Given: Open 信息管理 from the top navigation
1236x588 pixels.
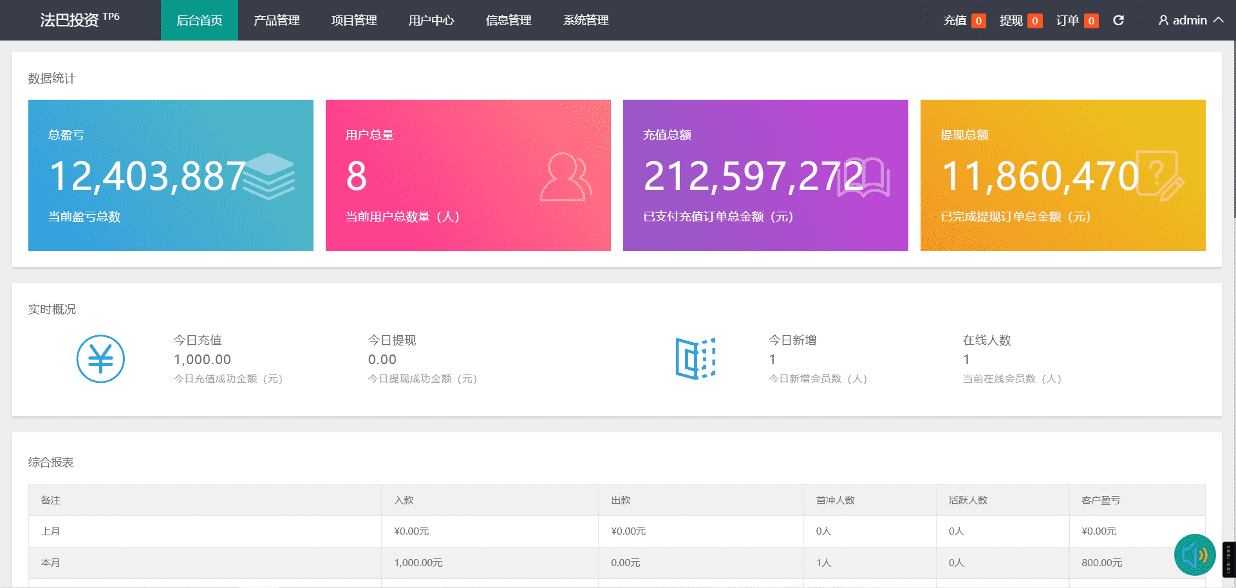Looking at the screenshot, I should click(509, 21).
